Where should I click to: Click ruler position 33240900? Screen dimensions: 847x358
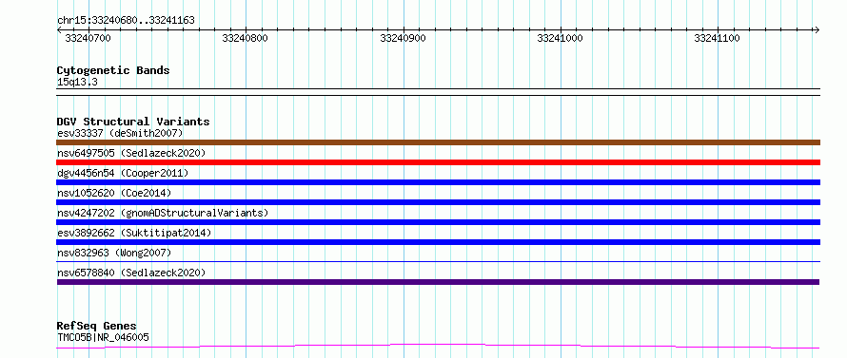(x=403, y=38)
